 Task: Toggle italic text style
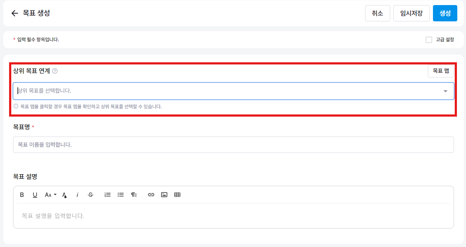(77, 195)
